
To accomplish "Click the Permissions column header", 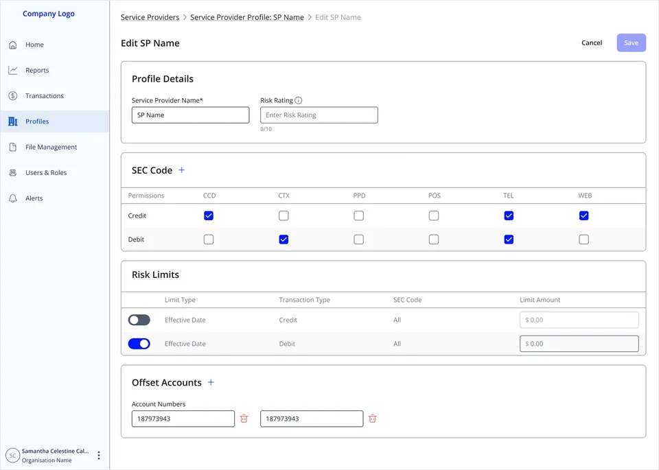I will (146, 196).
